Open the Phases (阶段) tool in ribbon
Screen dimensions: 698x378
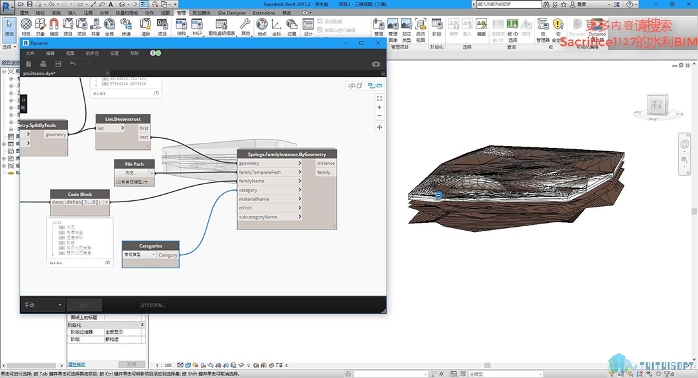pos(437,26)
